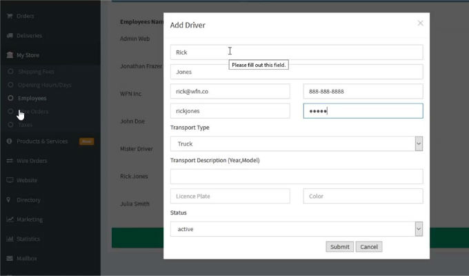Focus the email field rick@wfn.co

click(x=230, y=91)
